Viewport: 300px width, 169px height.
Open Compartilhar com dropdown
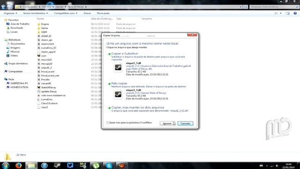point(66,13)
